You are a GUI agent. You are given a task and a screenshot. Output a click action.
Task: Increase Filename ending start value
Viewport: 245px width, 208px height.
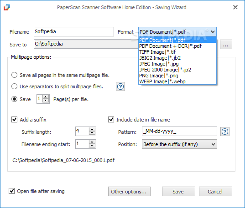(92, 142)
